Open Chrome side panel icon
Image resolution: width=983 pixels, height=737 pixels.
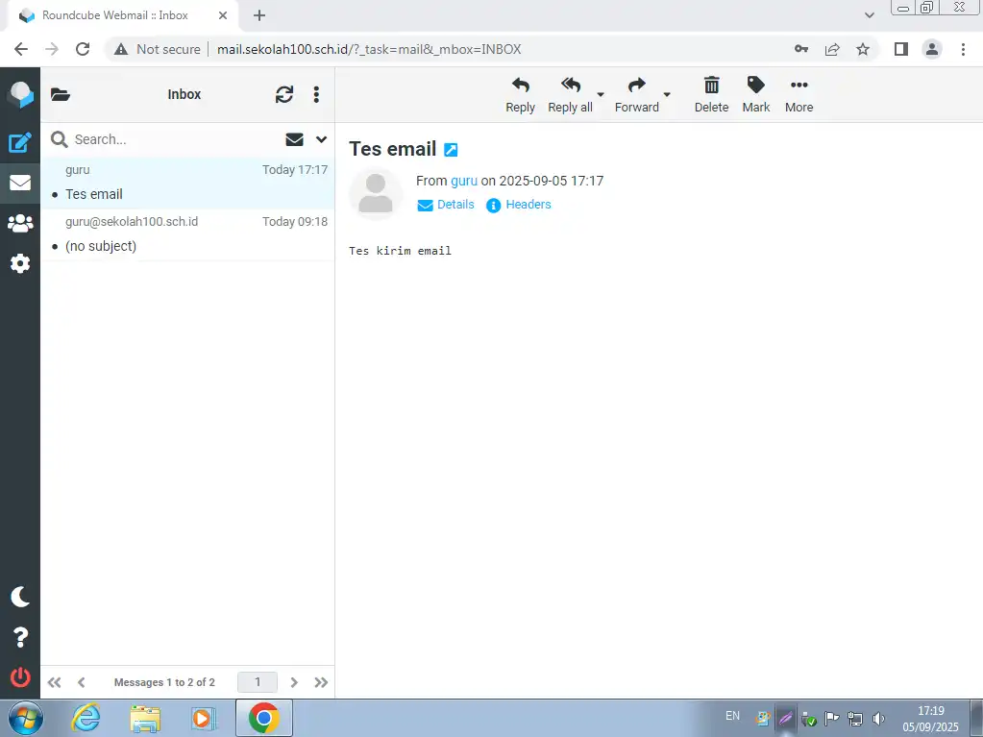pyautogui.click(x=901, y=49)
